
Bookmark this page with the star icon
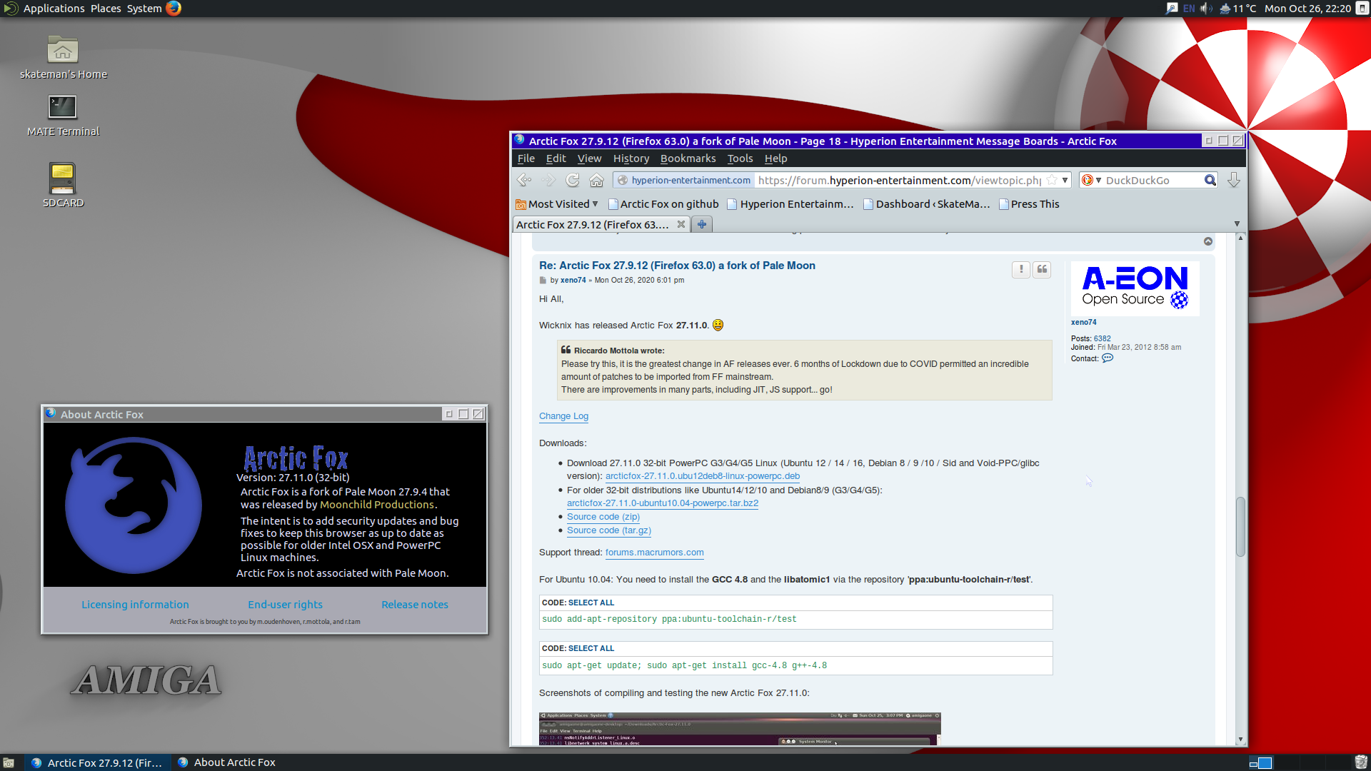click(1052, 181)
